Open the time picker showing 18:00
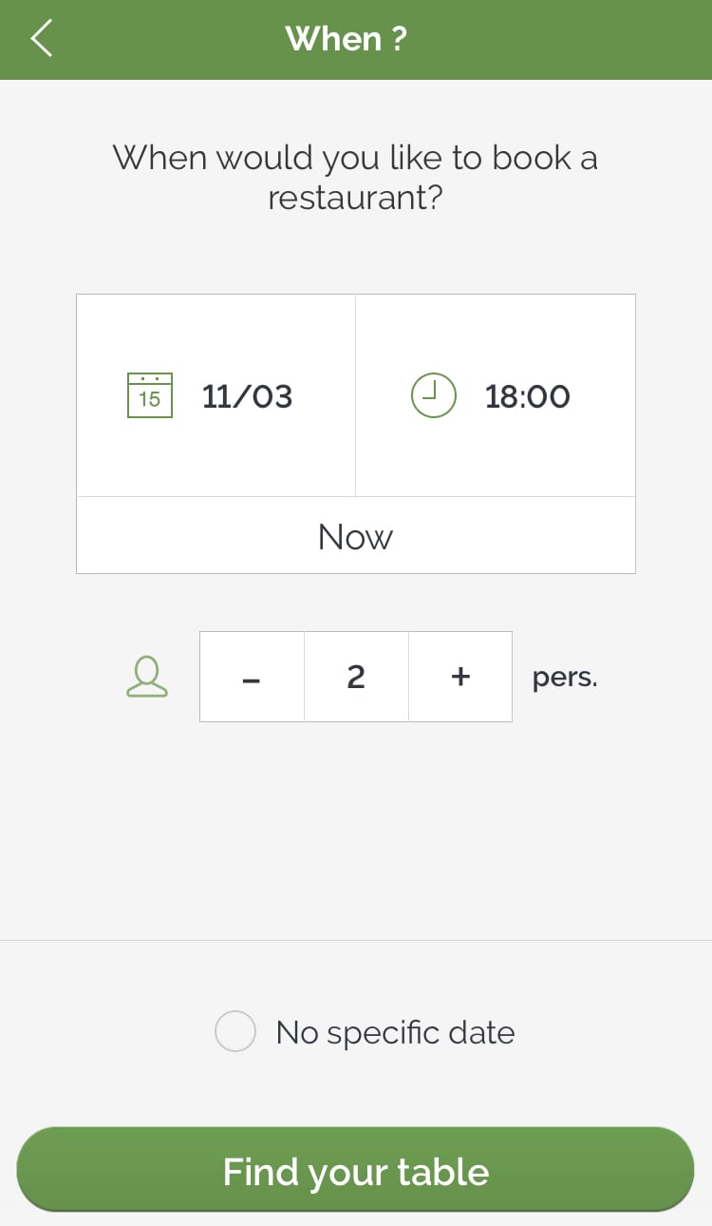Image resolution: width=712 pixels, height=1226 pixels. 527,396
